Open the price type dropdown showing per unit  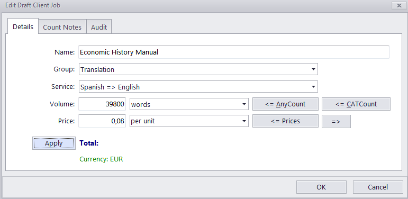click(x=189, y=121)
